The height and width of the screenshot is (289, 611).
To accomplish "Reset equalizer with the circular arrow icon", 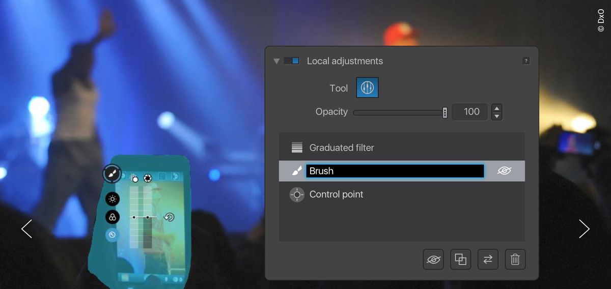I will coord(170,217).
